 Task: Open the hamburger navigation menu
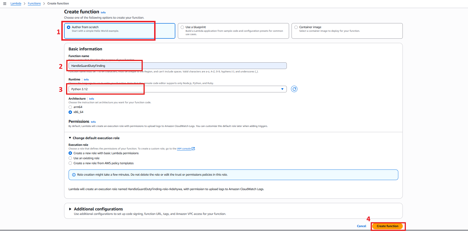pyautogui.click(x=4, y=4)
